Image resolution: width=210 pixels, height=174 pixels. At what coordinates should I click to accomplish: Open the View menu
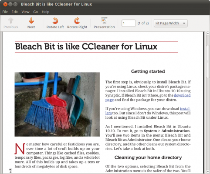coord(25,12)
